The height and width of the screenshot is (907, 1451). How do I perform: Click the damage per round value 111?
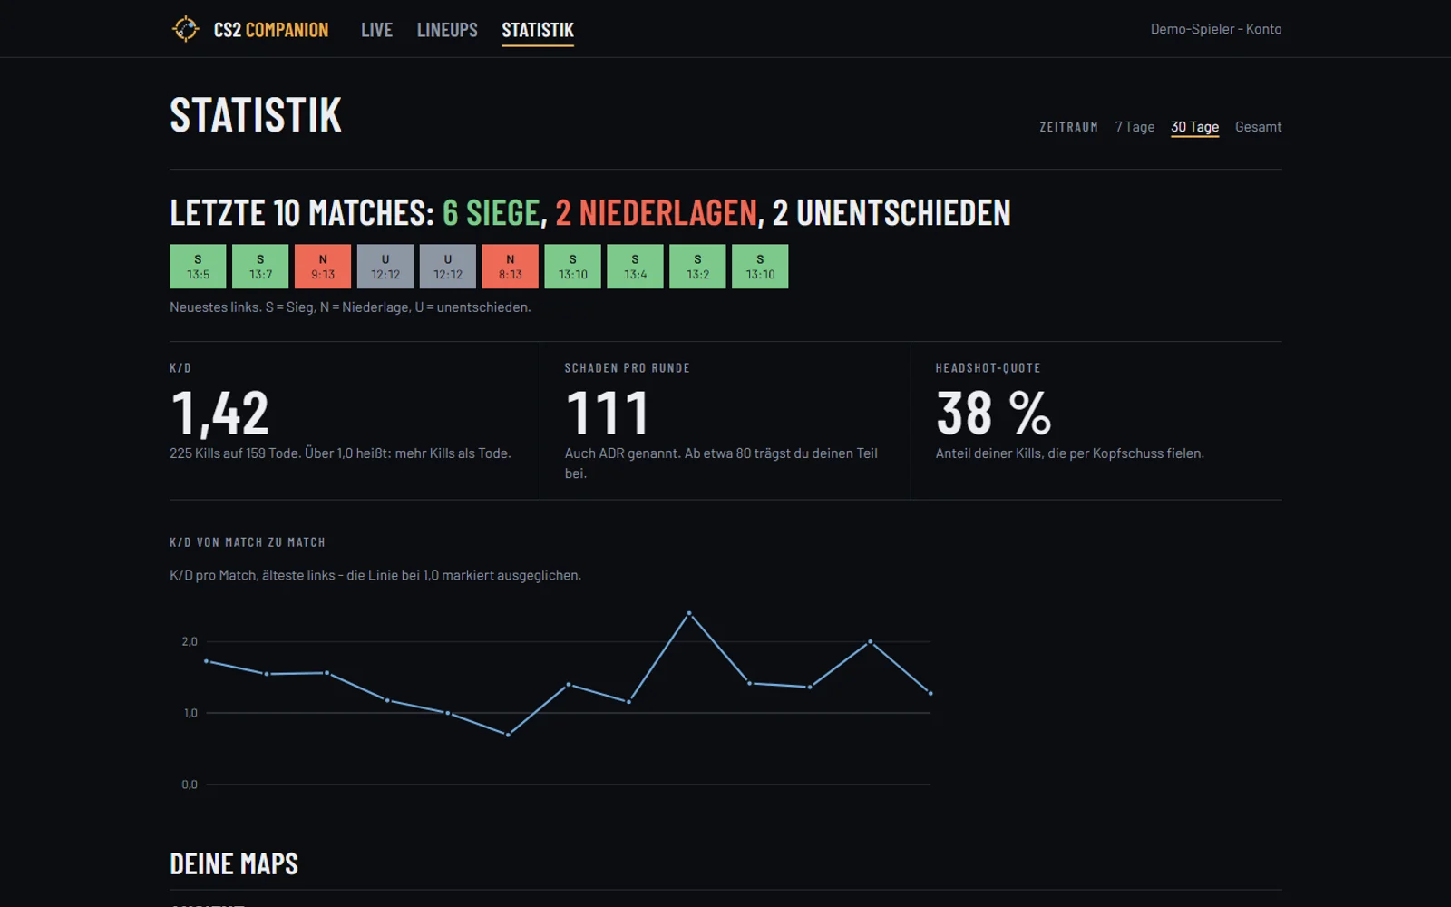tap(608, 413)
